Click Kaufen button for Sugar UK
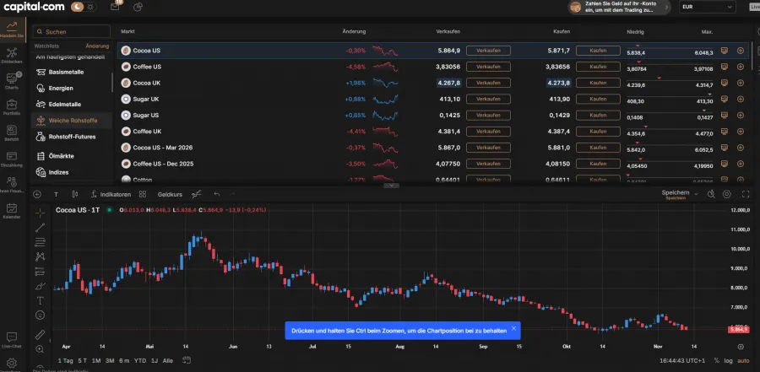This screenshot has height=372, width=760. click(598, 99)
